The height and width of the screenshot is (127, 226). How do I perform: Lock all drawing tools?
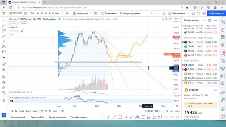4,87
